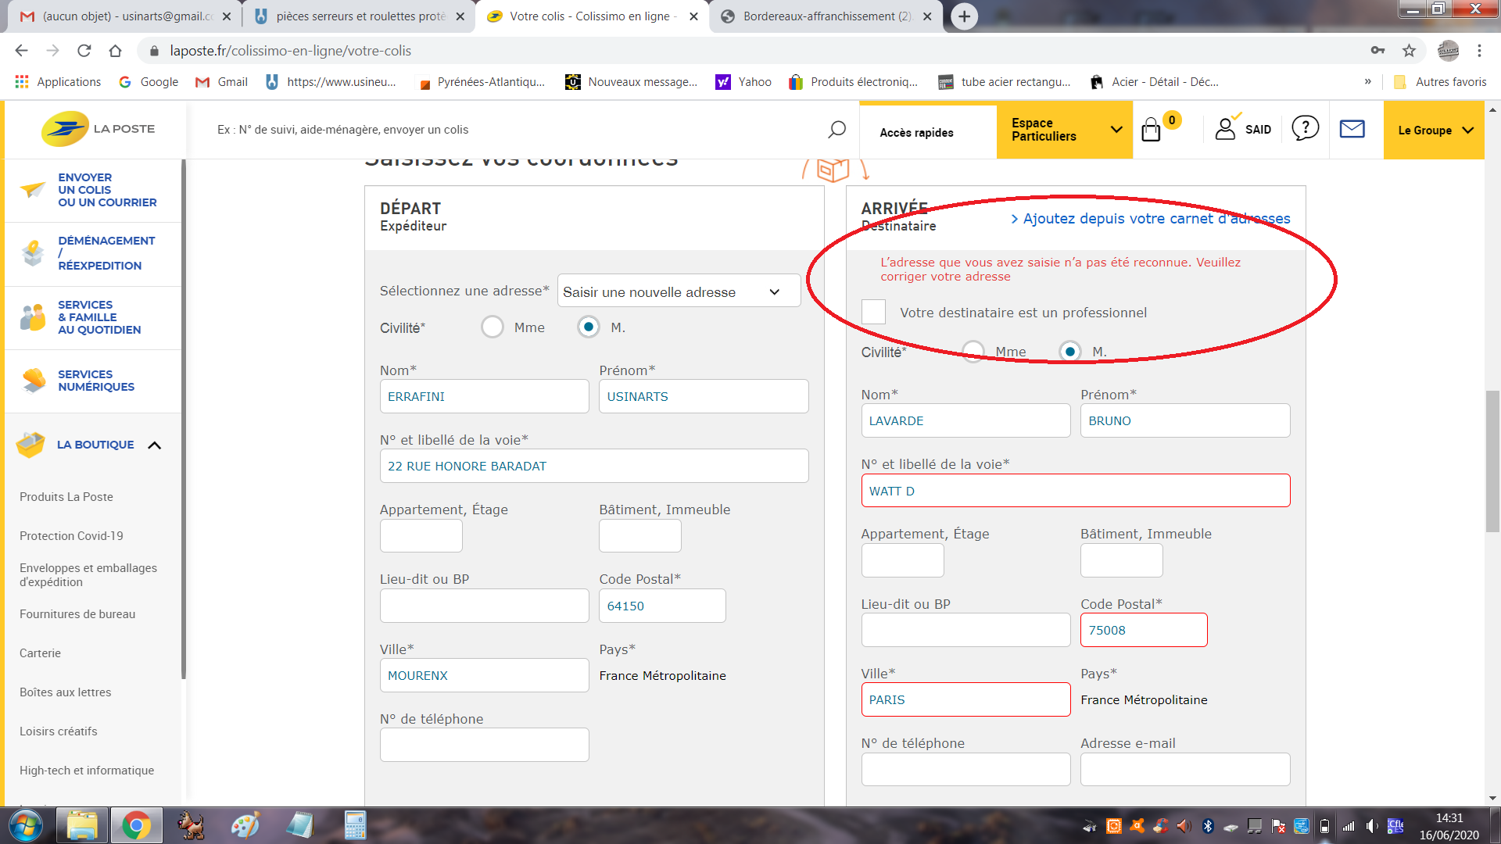
Task: Click the volume speaker tray icon
Action: coord(1373,826)
